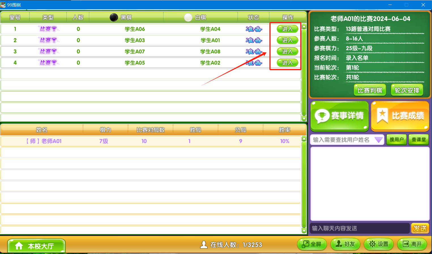This screenshot has height=254, width=432.
Task: Click the 类型 column header
Action: click(x=48, y=18)
